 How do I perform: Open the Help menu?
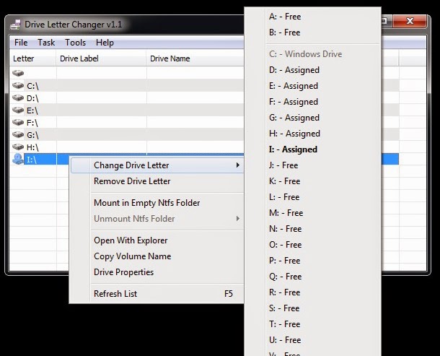(105, 43)
